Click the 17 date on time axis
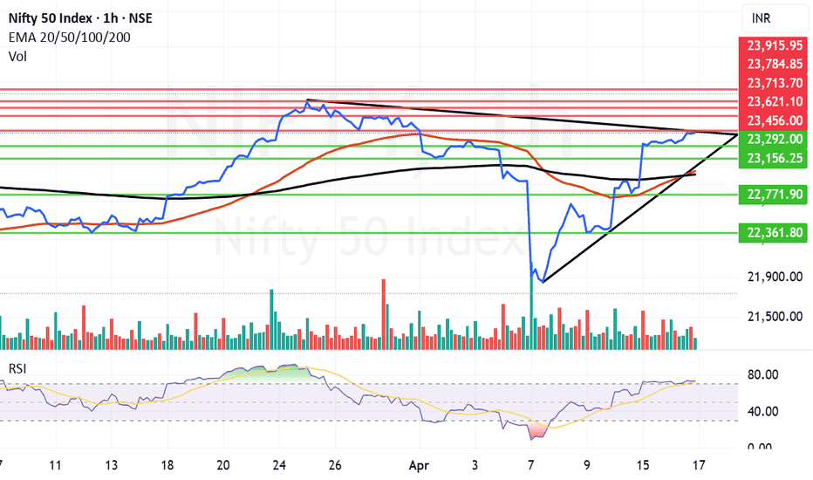813x480 pixels. point(699,465)
